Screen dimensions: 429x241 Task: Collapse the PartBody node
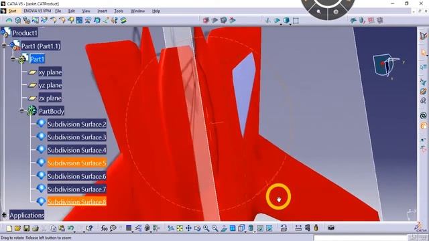click(x=22, y=110)
